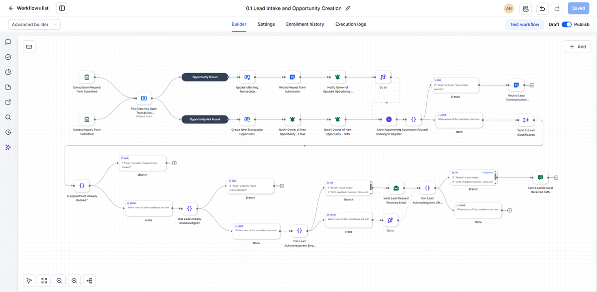Open the search icon in left sidebar

[8, 117]
